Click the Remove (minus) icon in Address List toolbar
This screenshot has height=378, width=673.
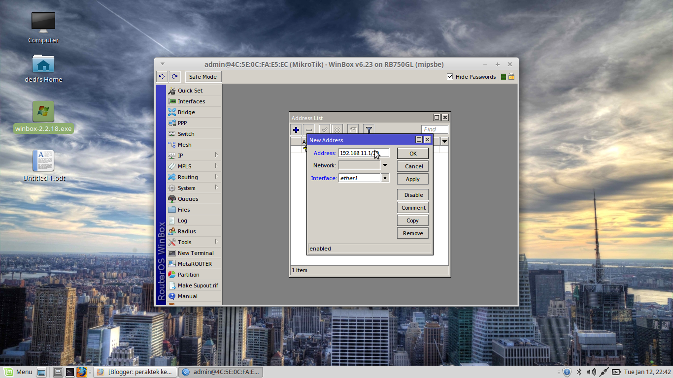pos(308,130)
